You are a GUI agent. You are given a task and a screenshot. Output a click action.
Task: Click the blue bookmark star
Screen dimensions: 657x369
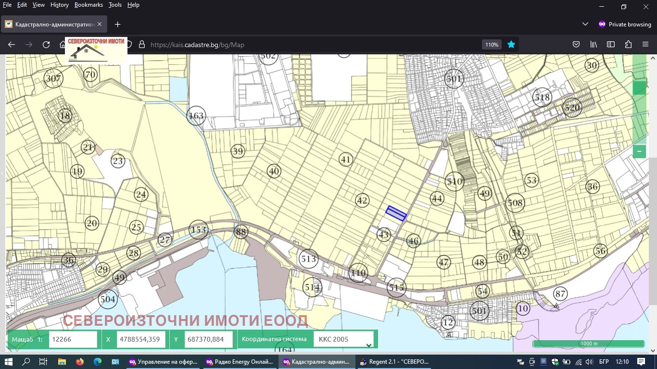click(511, 45)
